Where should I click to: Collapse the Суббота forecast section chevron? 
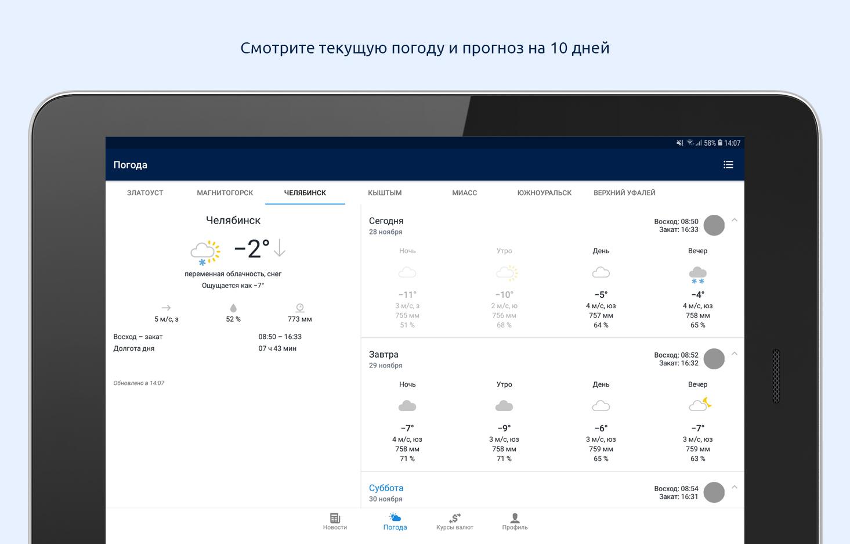pos(735,487)
